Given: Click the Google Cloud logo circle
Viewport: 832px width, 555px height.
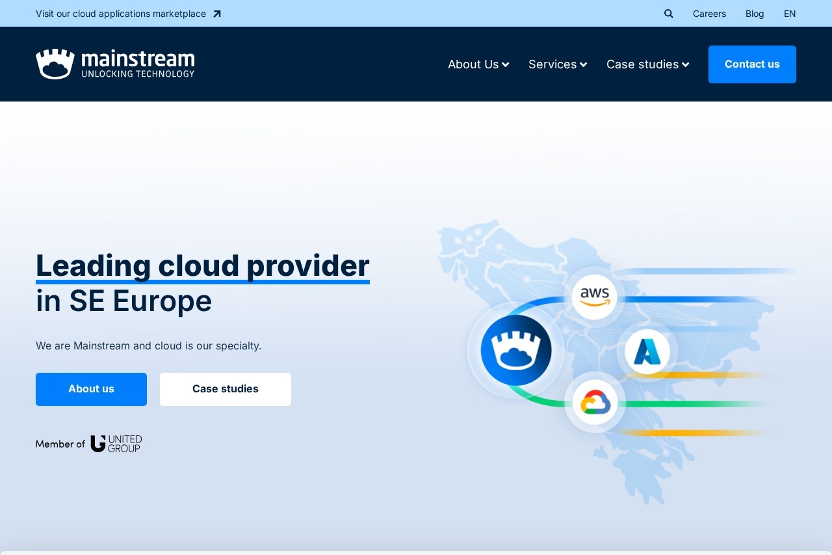Looking at the screenshot, I should coord(595,403).
